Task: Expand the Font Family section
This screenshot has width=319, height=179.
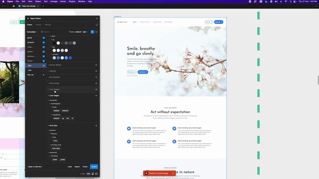Action: [54, 83]
